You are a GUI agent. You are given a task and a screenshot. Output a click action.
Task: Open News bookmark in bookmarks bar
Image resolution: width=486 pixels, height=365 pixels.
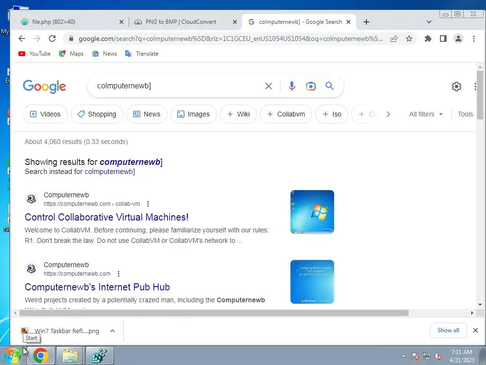pyautogui.click(x=104, y=54)
